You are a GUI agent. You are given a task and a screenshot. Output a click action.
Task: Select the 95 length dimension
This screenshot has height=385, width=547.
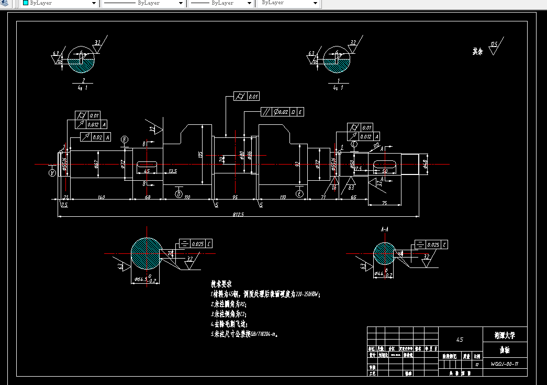[x=235, y=197]
